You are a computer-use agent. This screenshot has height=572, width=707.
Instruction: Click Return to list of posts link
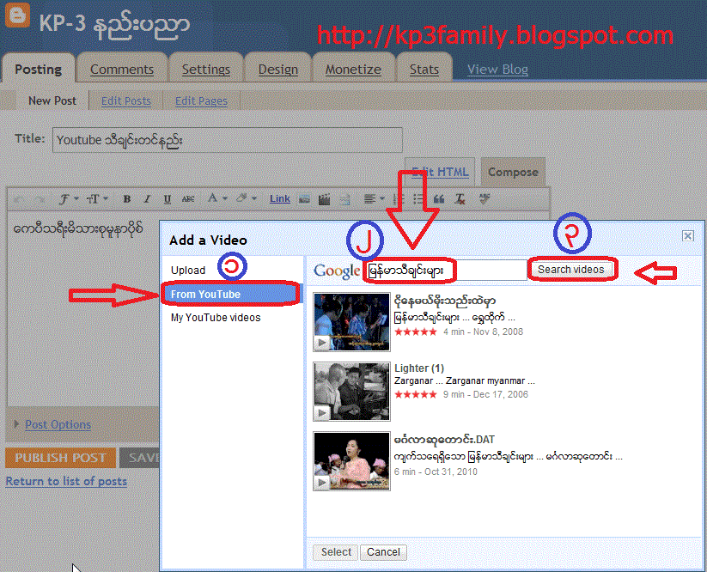[66, 481]
